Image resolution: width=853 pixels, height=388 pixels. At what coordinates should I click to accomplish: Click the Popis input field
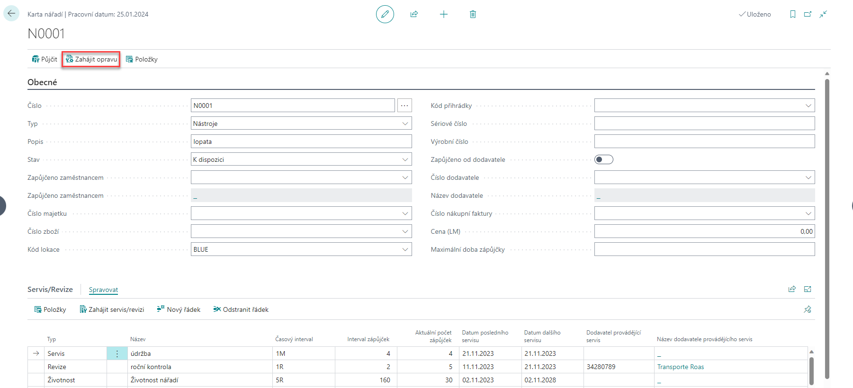coord(301,141)
